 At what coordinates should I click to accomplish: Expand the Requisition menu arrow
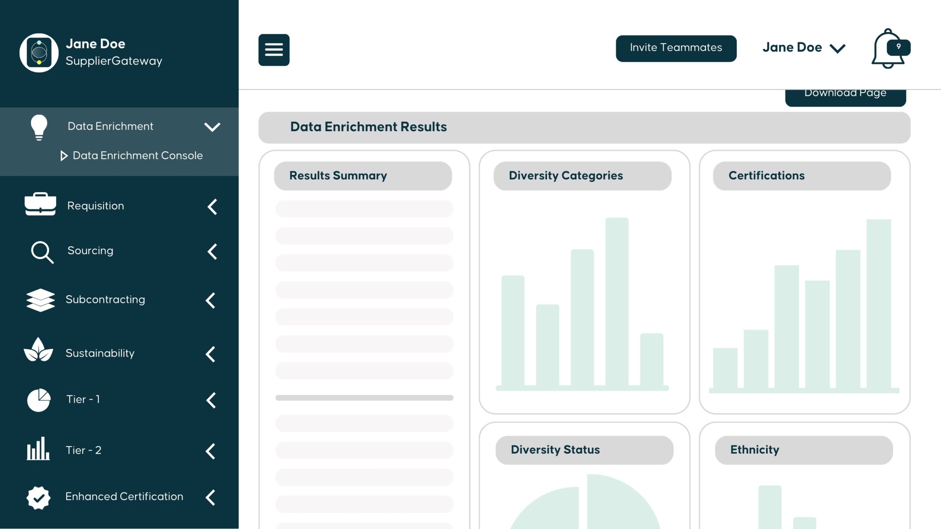[212, 207]
